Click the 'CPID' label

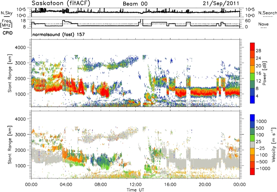[x=8, y=33]
